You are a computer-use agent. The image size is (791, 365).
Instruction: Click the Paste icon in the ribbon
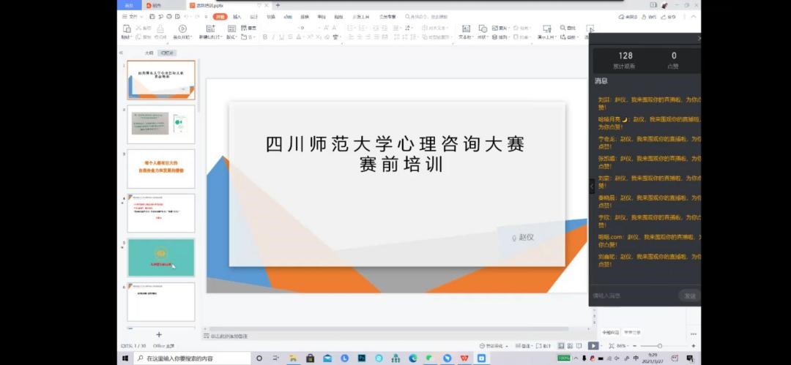click(x=127, y=30)
